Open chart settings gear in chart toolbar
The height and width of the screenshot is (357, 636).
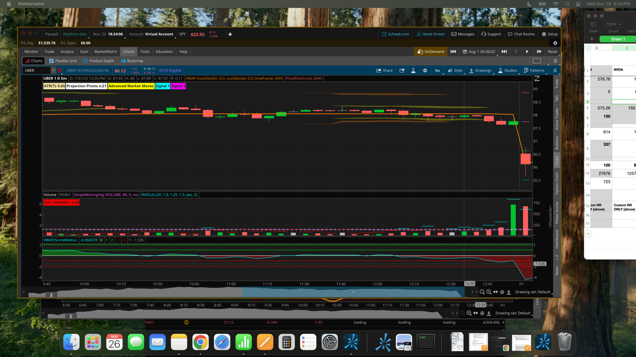(425, 70)
